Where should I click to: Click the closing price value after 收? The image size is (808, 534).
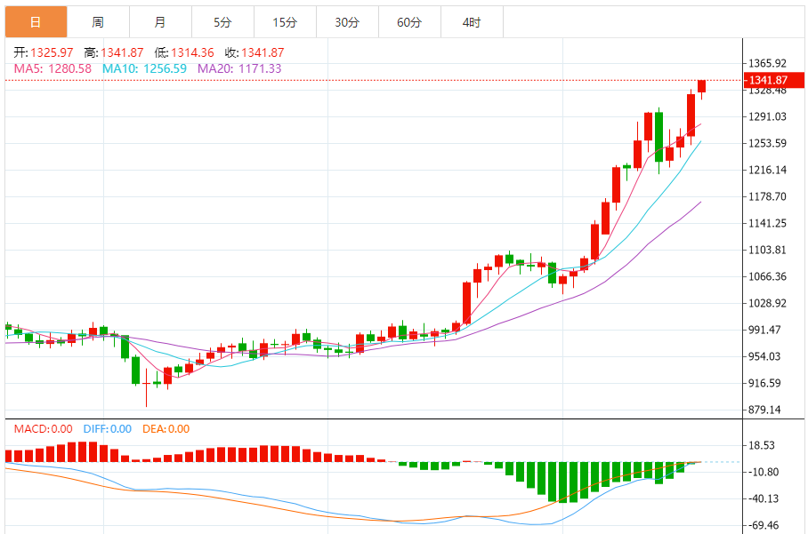(x=263, y=52)
